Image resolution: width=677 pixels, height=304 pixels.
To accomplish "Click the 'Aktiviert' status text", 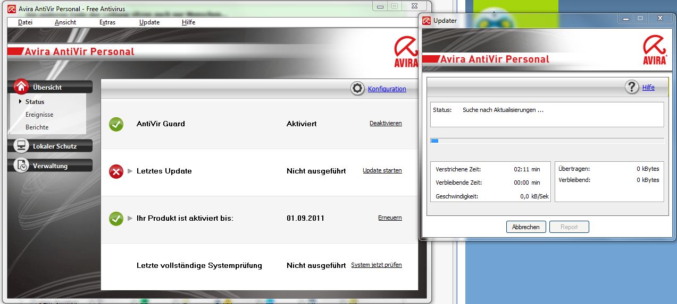I will click(x=302, y=124).
